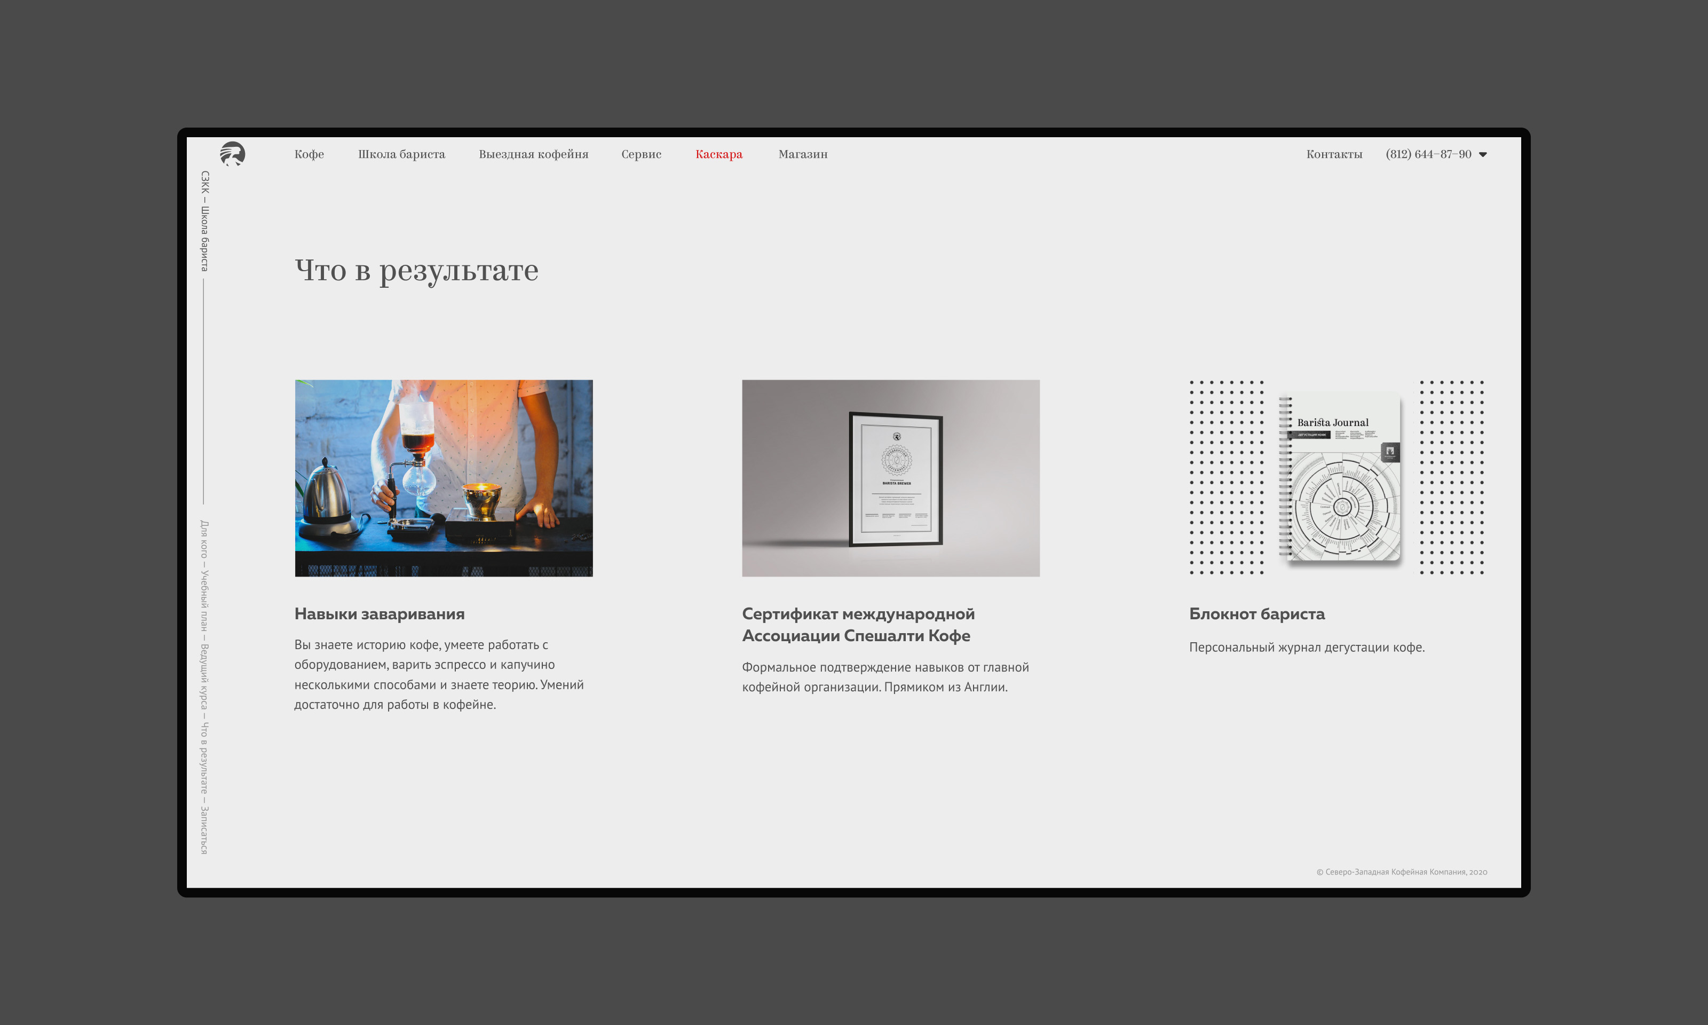The width and height of the screenshot is (1708, 1025).
Task: Click the Блокнот бариста heading
Action: pyautogui.click(x=1256, y=613)
